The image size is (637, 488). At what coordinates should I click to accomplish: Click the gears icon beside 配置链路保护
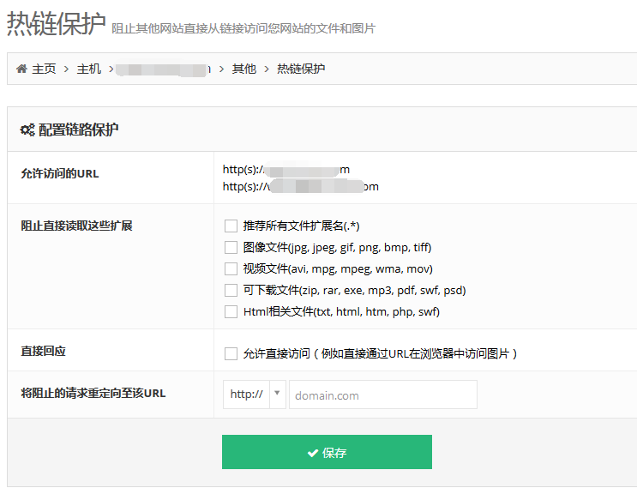[27, 130]
